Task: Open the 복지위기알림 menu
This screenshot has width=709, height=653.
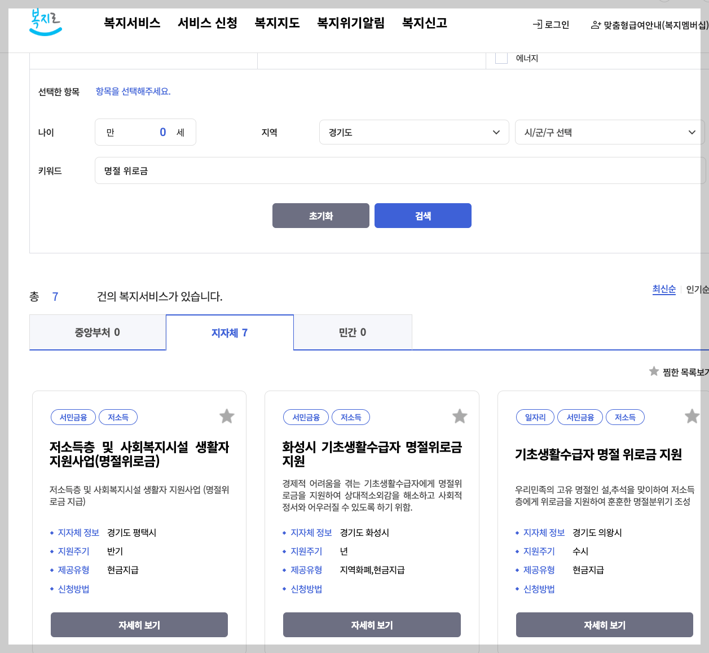Action: pos(350,23)
